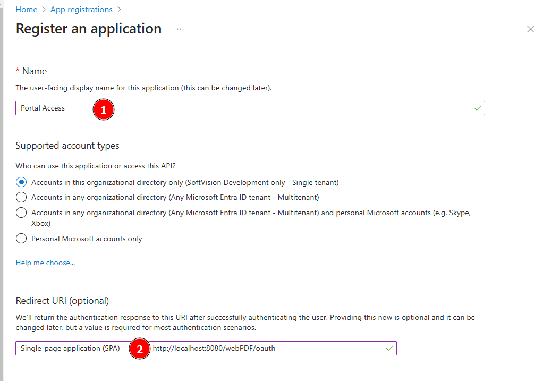Click the chevron after the Home breadcrumb
Viewport: 543px width, 381px height.
[x=43, y=9]
